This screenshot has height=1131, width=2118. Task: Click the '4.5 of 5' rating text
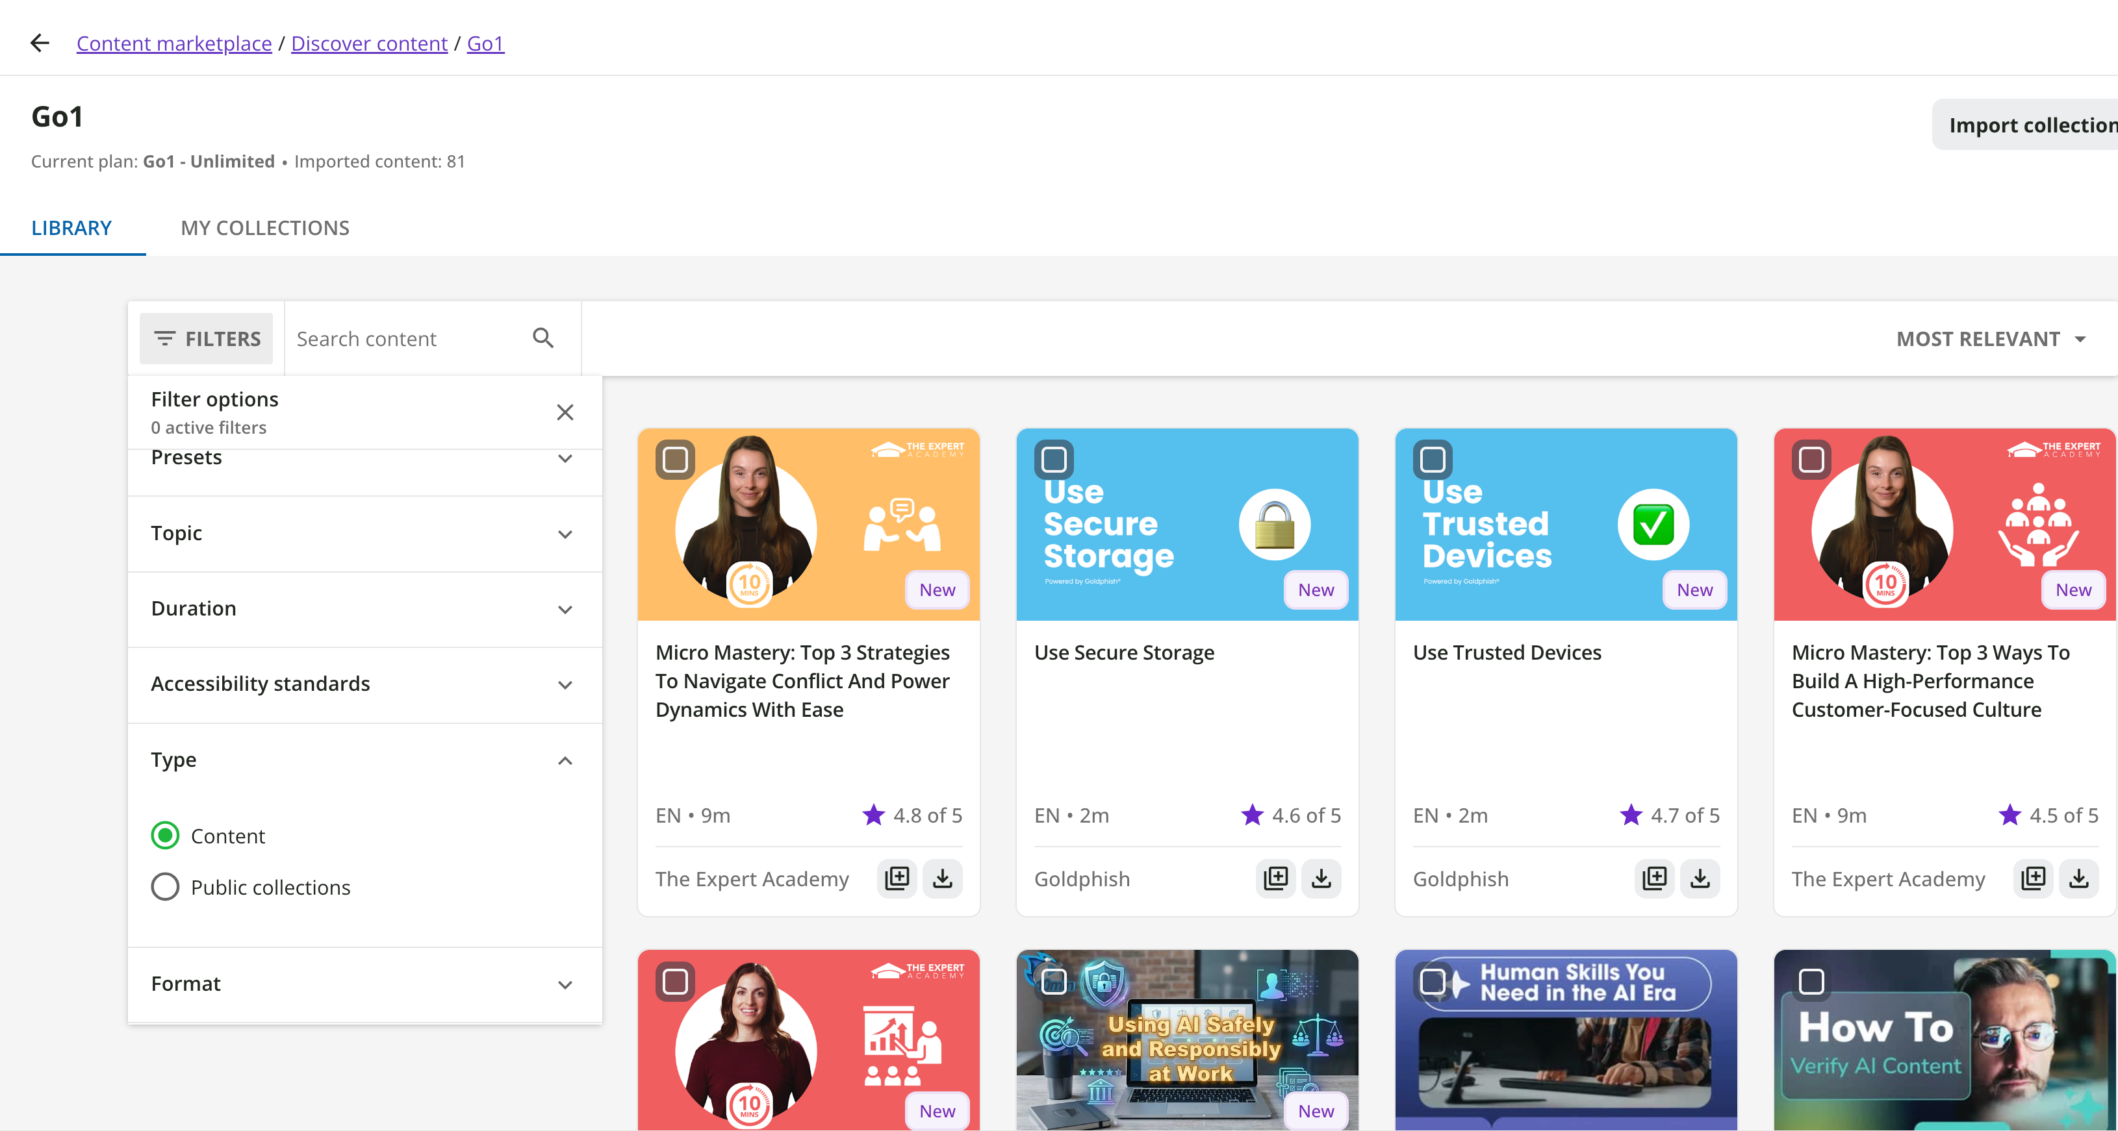tap(2063, 815)
